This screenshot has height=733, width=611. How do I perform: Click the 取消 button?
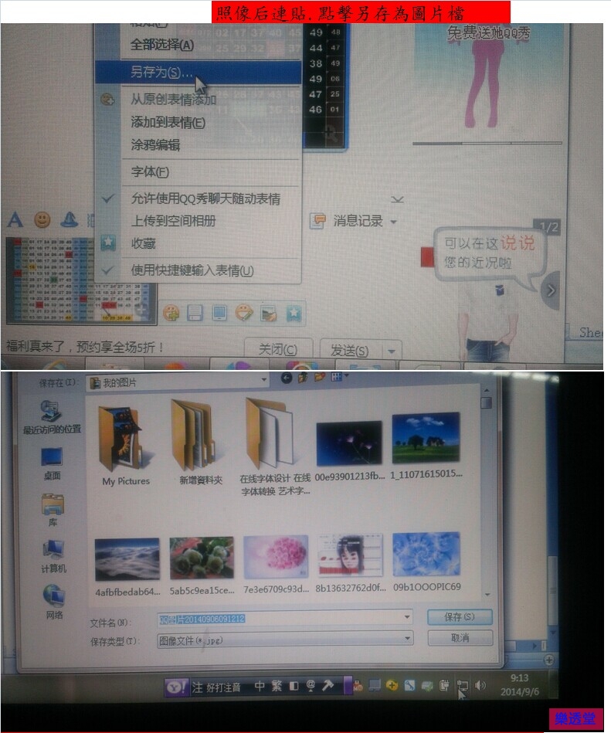460,638
